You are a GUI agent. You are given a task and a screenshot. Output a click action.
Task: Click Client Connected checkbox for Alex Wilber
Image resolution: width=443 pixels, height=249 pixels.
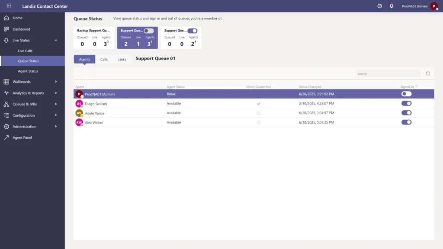(258, 122)
